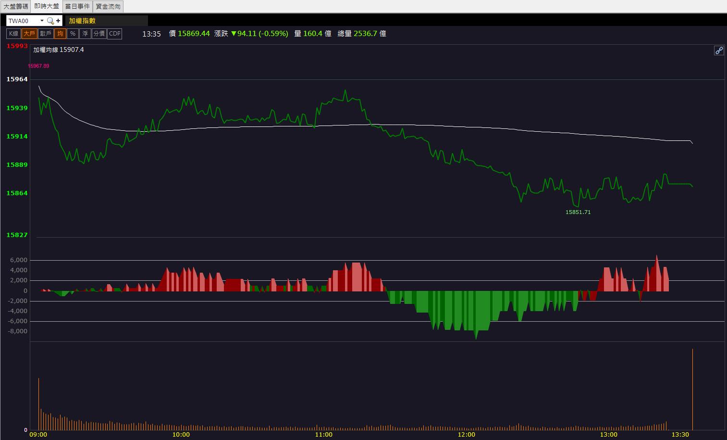Viewport: 727px width, 440px height.
Task: Click the 12:00 time axis marker
Action: point(466,435)
